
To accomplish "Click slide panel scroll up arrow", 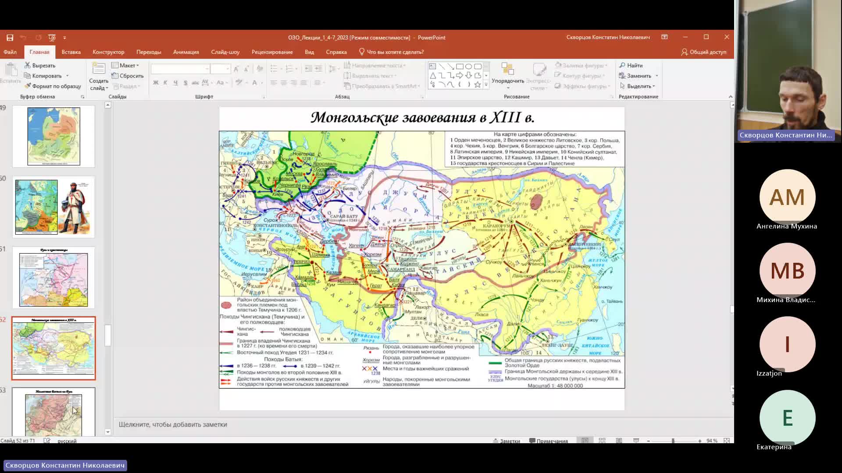I will [108, 105].
